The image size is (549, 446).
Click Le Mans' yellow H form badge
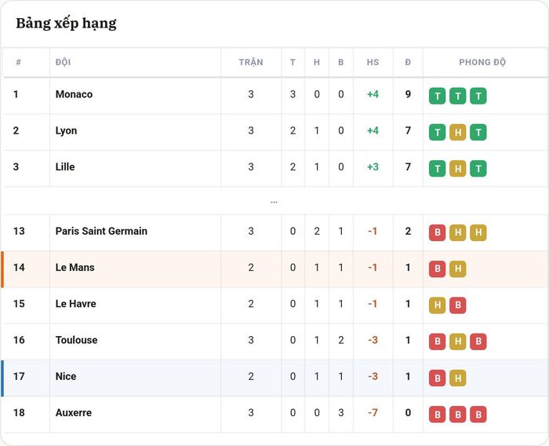[457, 269]
